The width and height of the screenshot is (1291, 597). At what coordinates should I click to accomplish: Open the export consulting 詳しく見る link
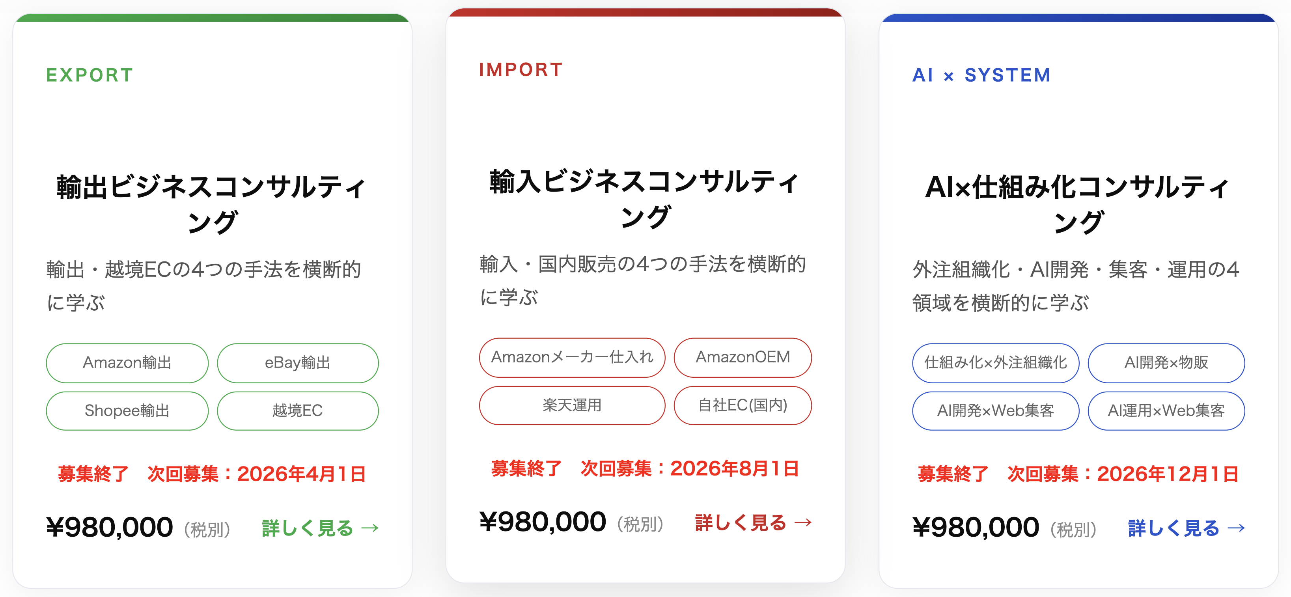click(x=320, y=528)
